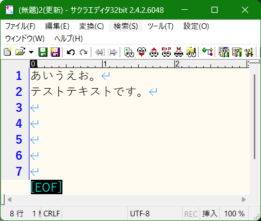The image size is (261, 221).
Task: Open the ファイル(F) menu
Action: (x=20, y=26)
